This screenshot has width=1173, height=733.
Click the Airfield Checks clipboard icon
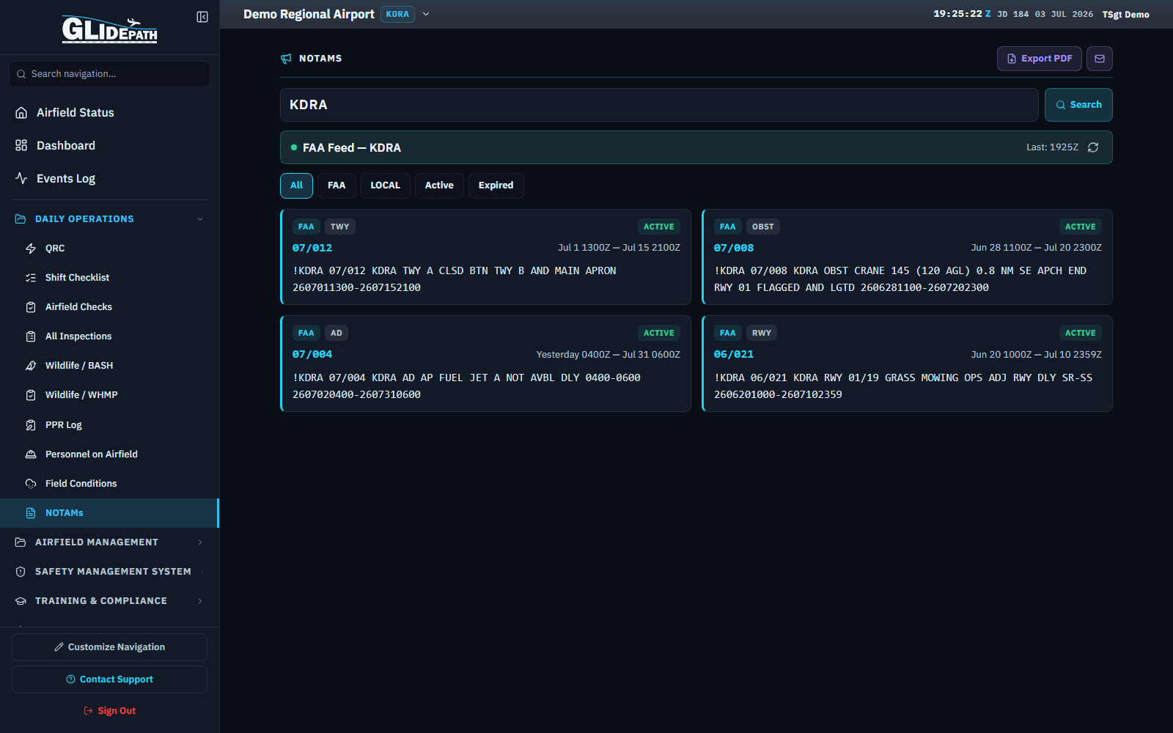tap(31, 307)
